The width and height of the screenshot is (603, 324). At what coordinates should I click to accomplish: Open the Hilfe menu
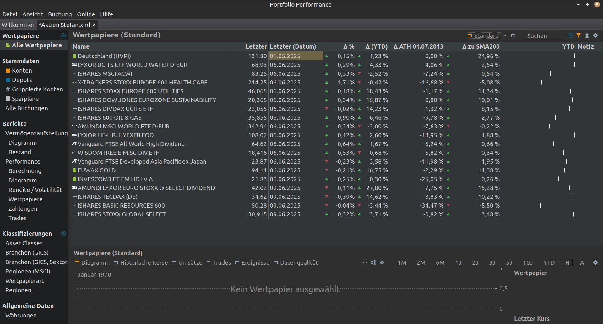pyautogui.click(x=106, y=14)
